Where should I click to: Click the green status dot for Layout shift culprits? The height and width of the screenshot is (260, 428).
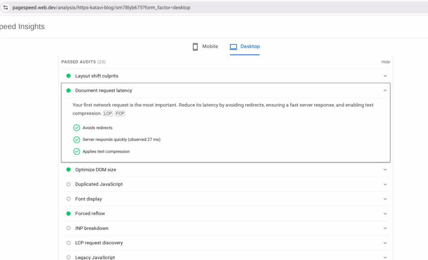(68, 76)
